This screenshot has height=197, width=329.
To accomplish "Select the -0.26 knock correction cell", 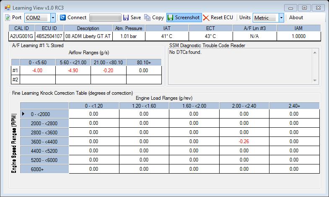I will click(x=244, y=141).
